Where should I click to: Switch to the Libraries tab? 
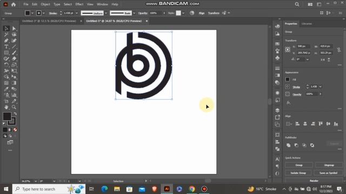click(307, 24)
